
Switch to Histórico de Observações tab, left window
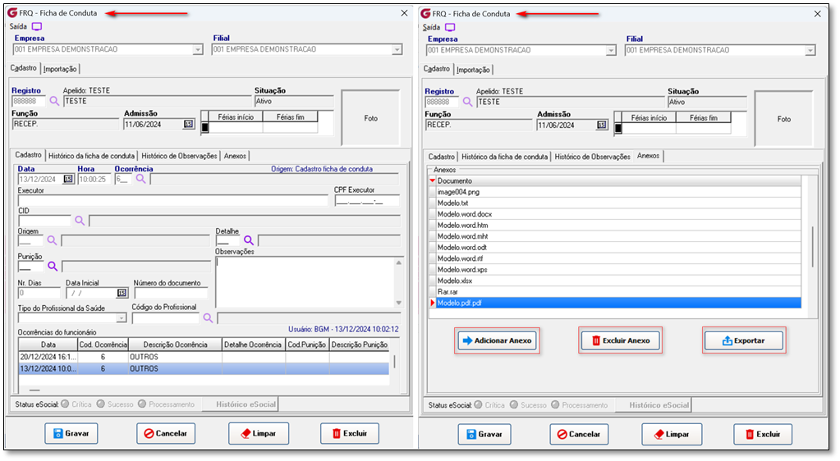pyautogui.click(x=179, y=156)
